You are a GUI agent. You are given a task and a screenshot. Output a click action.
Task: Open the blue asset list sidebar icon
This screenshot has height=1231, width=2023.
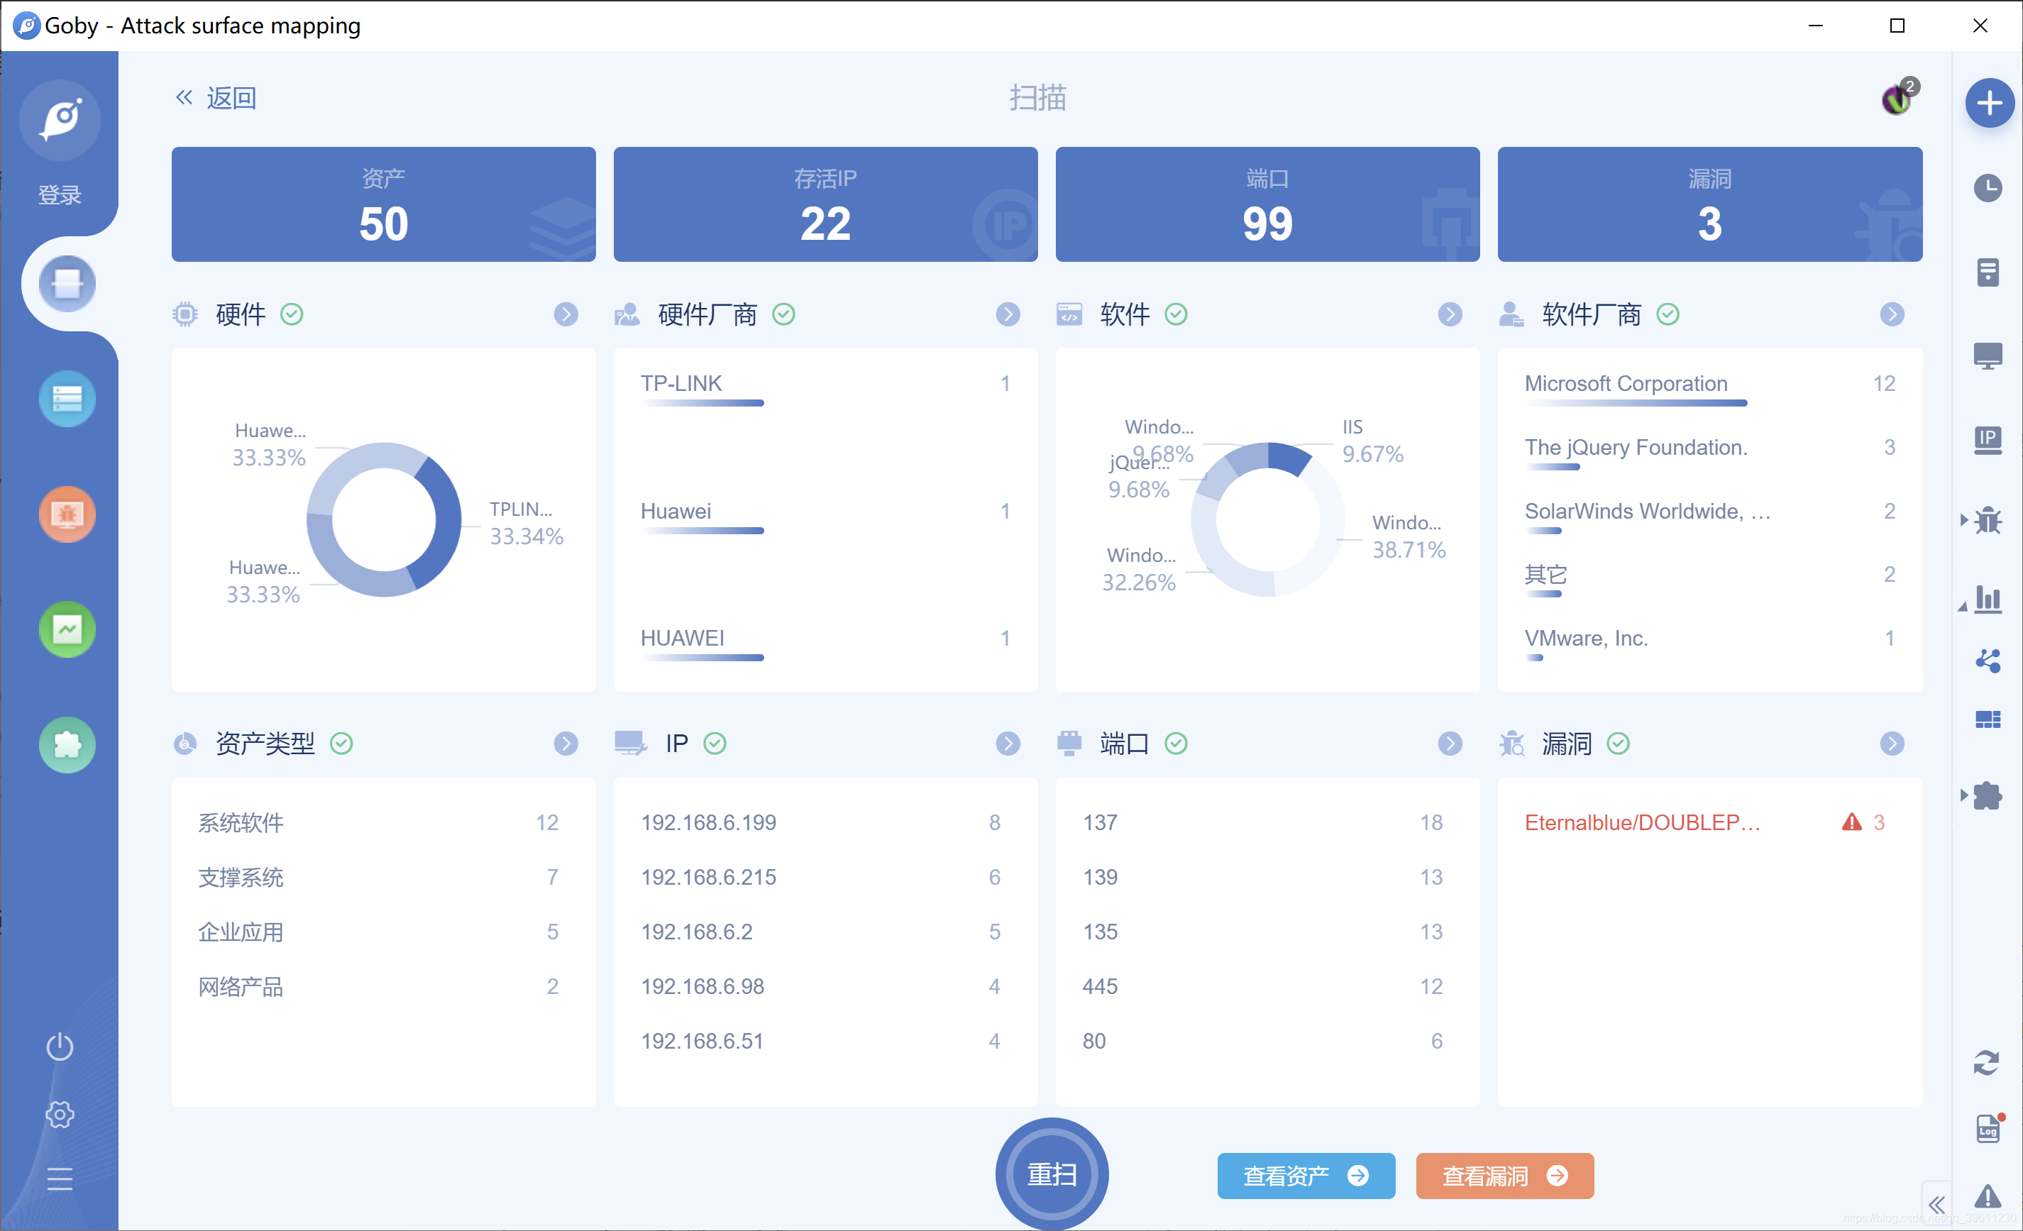[67, 399]
